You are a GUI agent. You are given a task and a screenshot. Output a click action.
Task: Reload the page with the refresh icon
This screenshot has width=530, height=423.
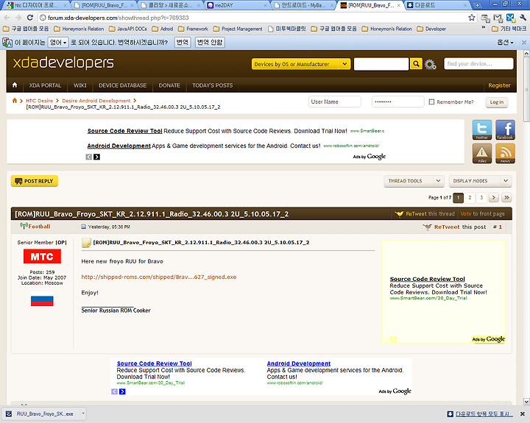pyautogui.click(x=29, y=18)
